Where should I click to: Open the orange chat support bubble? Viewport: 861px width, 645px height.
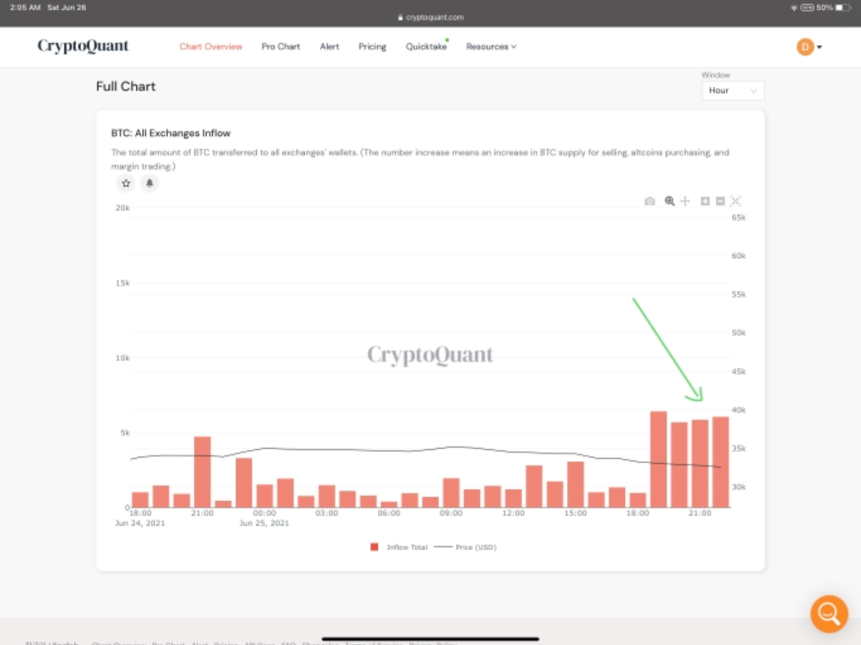tap(829, 613)
